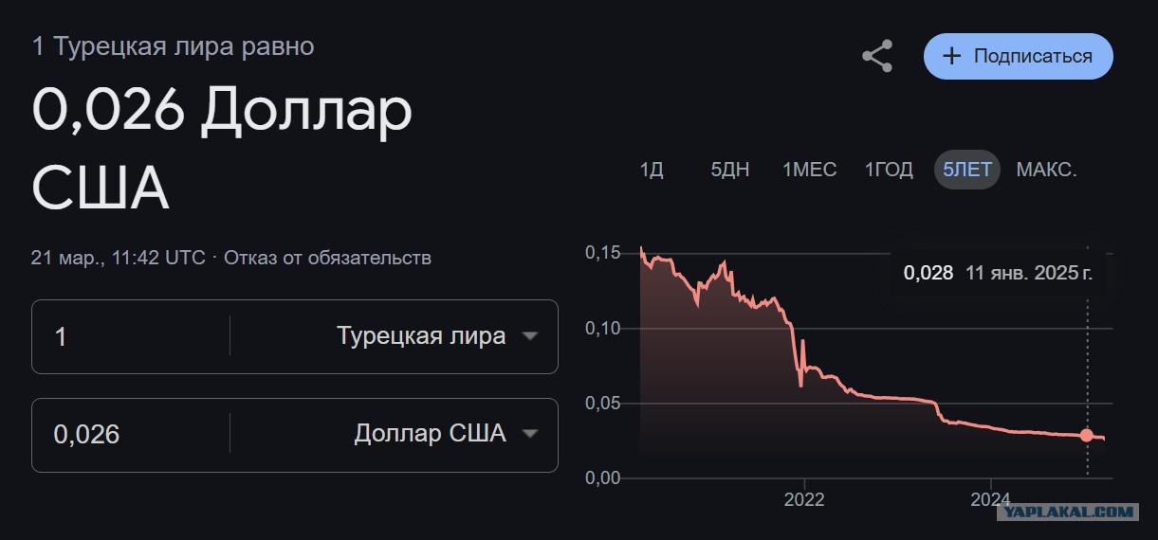Image resolution: width=1158 pixels, height=540 pixels.
Task: Select the 1Д time range
Action: click(x=652, y=170)
